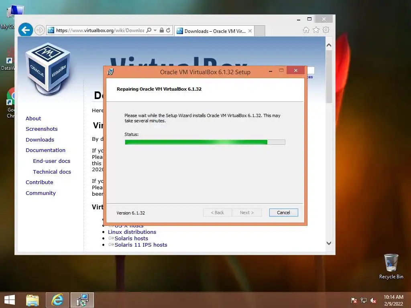The height and width of the screenshot is (308, 411).
Task: Select the Downloads – Oracle VM Vir... tab
Action: 214,31
